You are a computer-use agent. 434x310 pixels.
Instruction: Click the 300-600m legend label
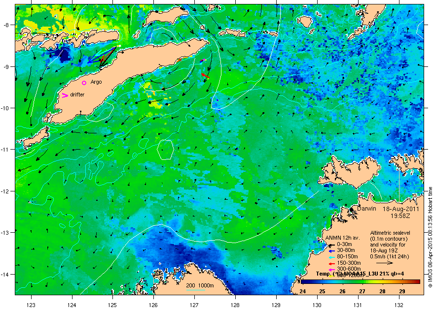349,269
